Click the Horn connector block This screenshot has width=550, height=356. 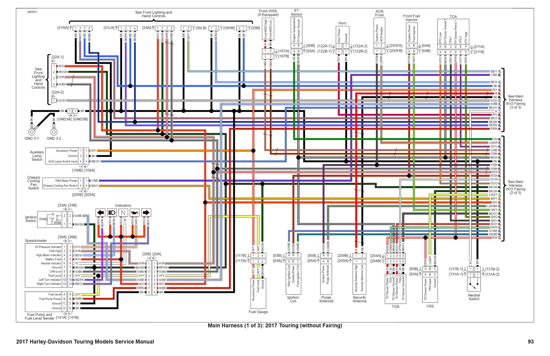coord(342,34)
